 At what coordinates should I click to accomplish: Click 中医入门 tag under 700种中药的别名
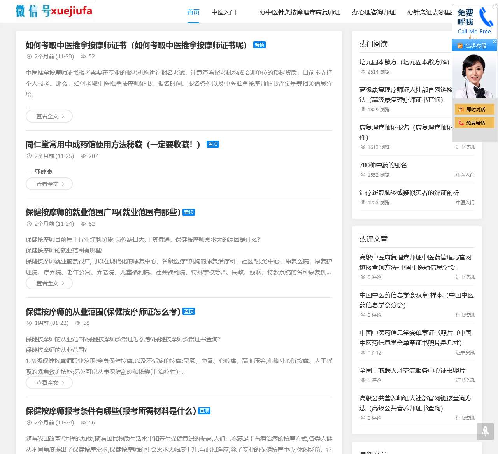[x=465, y=175]
